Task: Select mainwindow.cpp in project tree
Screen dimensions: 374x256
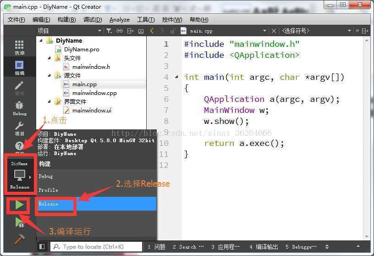Action: (94, 93)
